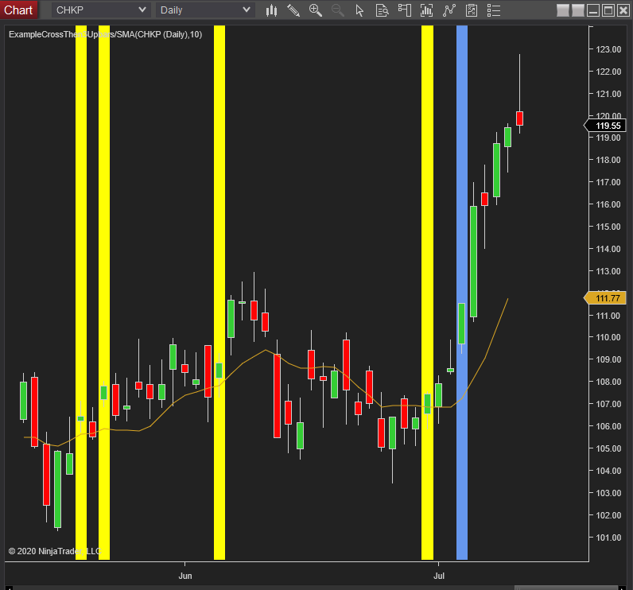Activate the Zoom In magnifier tool
Image resolution: width=633 pixels, height=590 pixels.
tap(315, 10)
